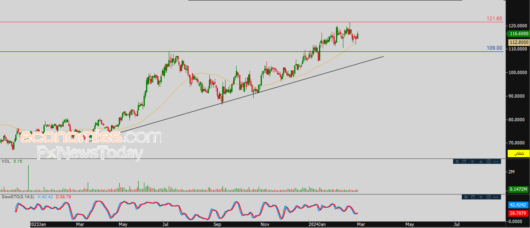Screen dimensions: 530x228
Task: Click the Jul 2023 date axis label
Action: (x=165, y=224)
